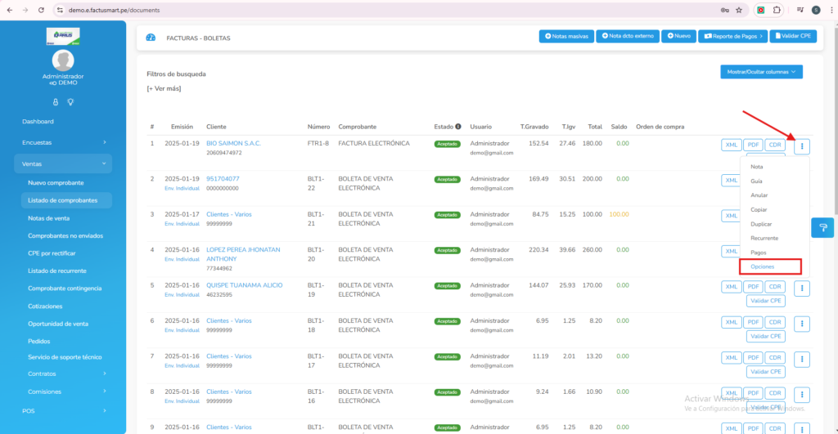Viewport: 838px width, 434px height.
Task: Open Reporte de Pagos dropdown button
Action: tap(732, 36)
